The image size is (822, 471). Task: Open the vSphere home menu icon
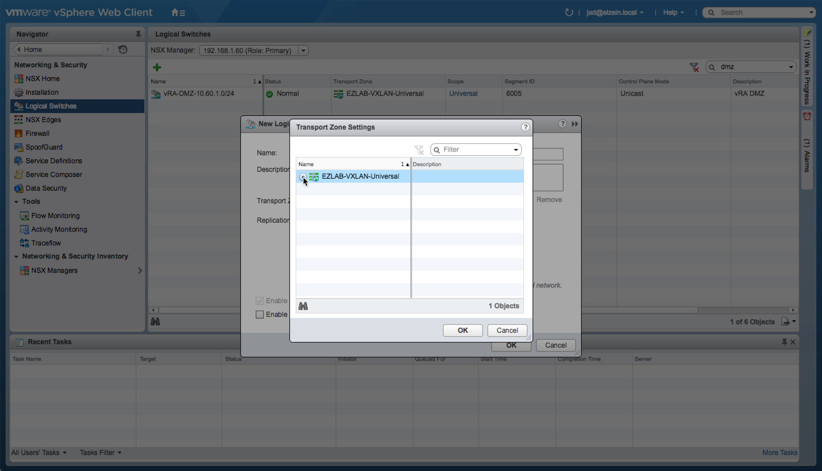(178, 13)
